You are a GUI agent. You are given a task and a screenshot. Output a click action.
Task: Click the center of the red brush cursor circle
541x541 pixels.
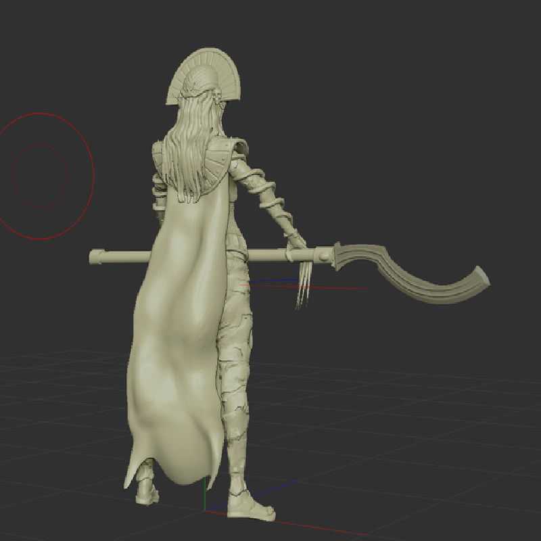(40, 176)
